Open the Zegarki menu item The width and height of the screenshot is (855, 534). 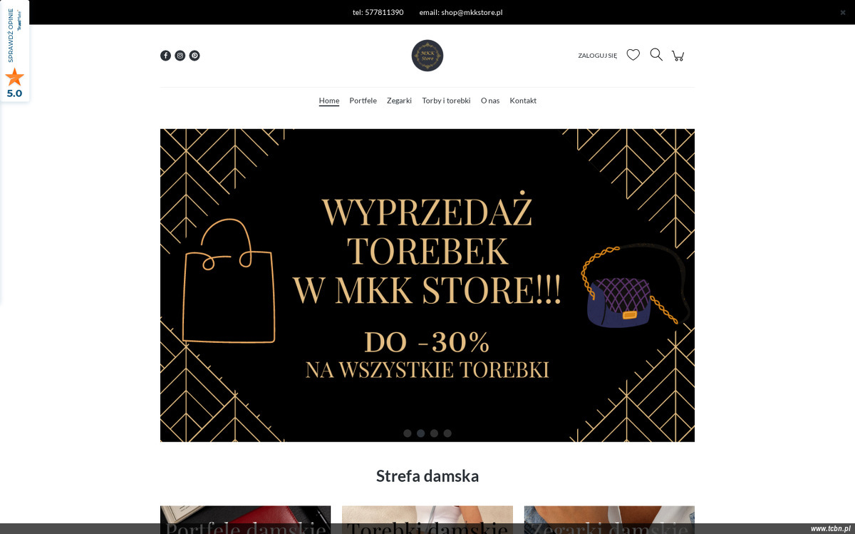(399, 101)
